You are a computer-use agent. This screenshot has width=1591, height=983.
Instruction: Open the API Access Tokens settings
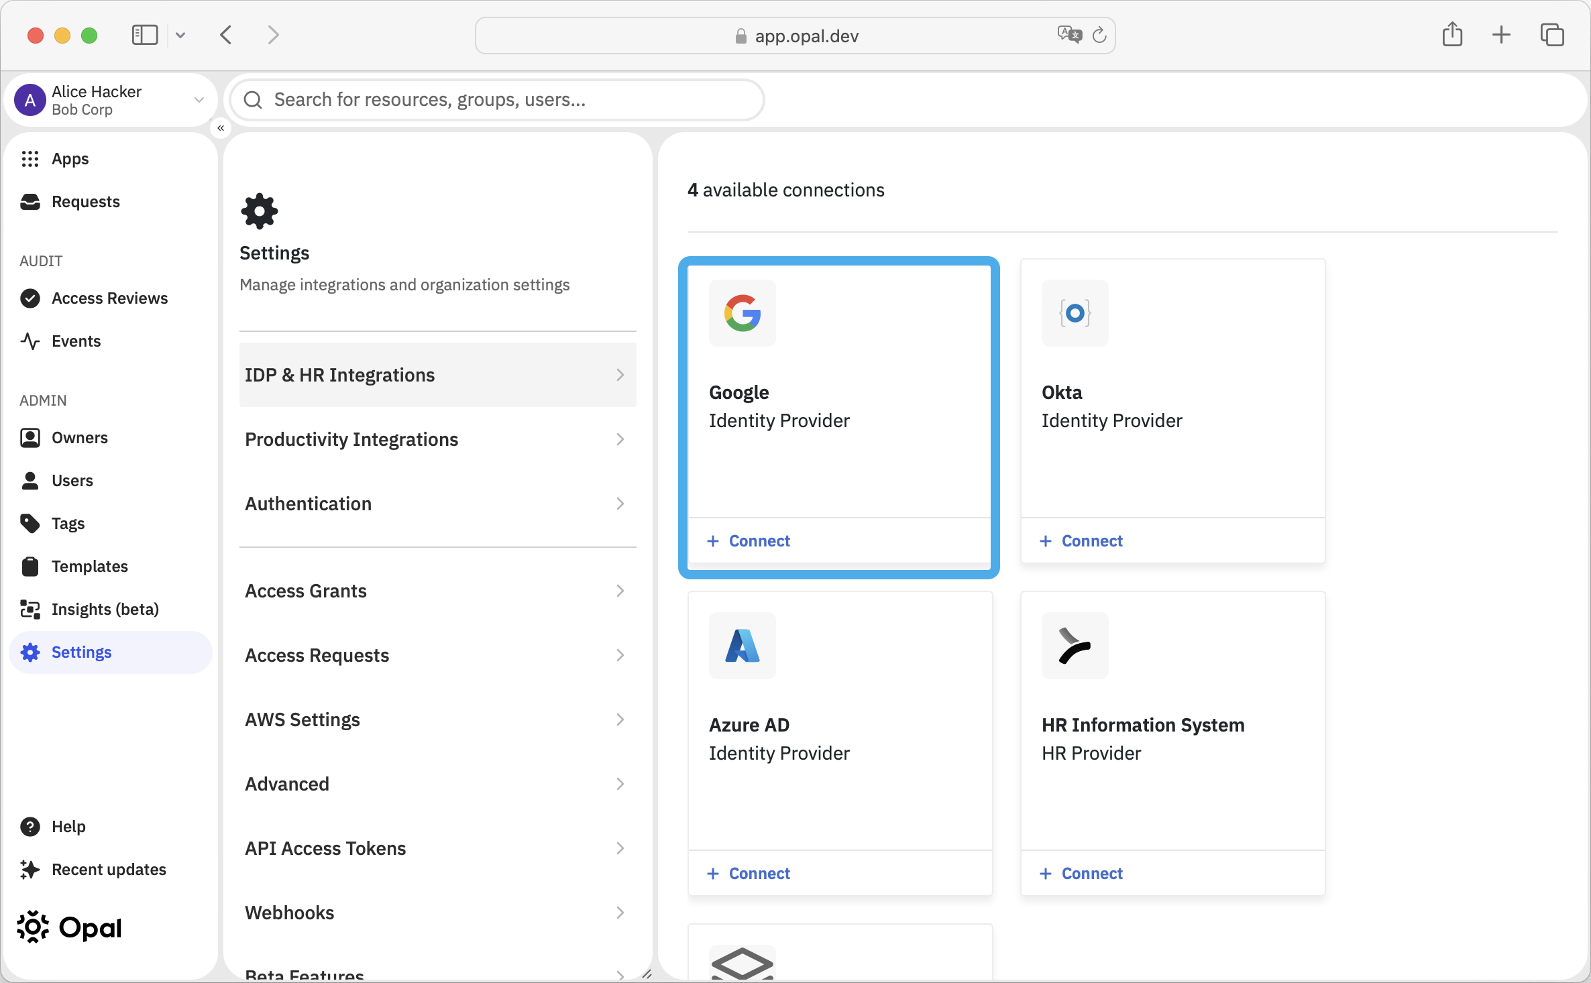(x=438, y=848)
